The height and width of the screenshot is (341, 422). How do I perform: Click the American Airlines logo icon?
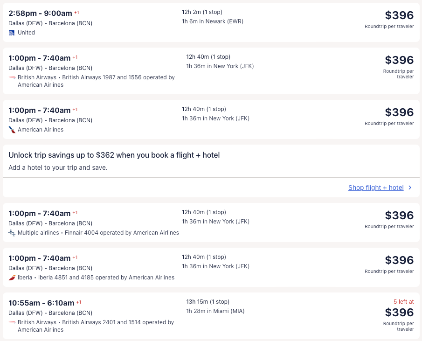tap(12, 130)
